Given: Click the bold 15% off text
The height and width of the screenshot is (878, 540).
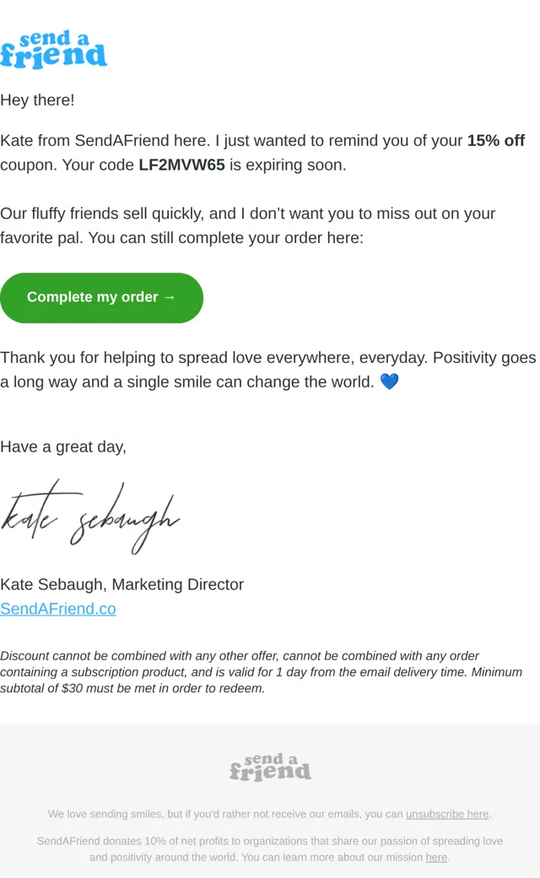Looking at the screenshot, I should click(496, 140).
